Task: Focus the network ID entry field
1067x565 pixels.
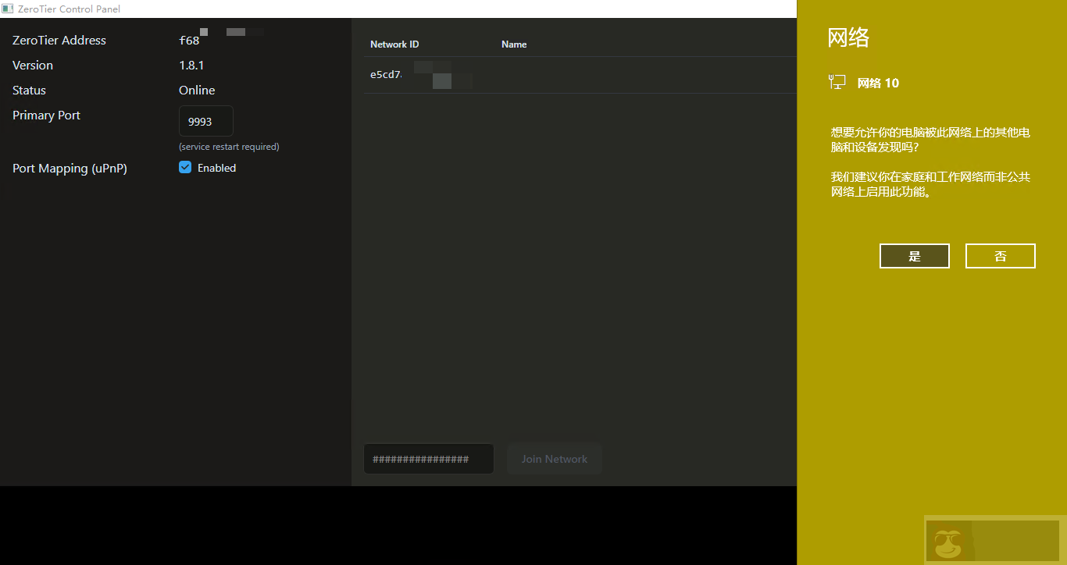Action: [428, 459]
